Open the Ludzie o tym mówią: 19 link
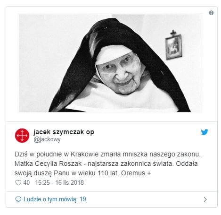Screen dimensions: 221x215 tap(55, 199)
